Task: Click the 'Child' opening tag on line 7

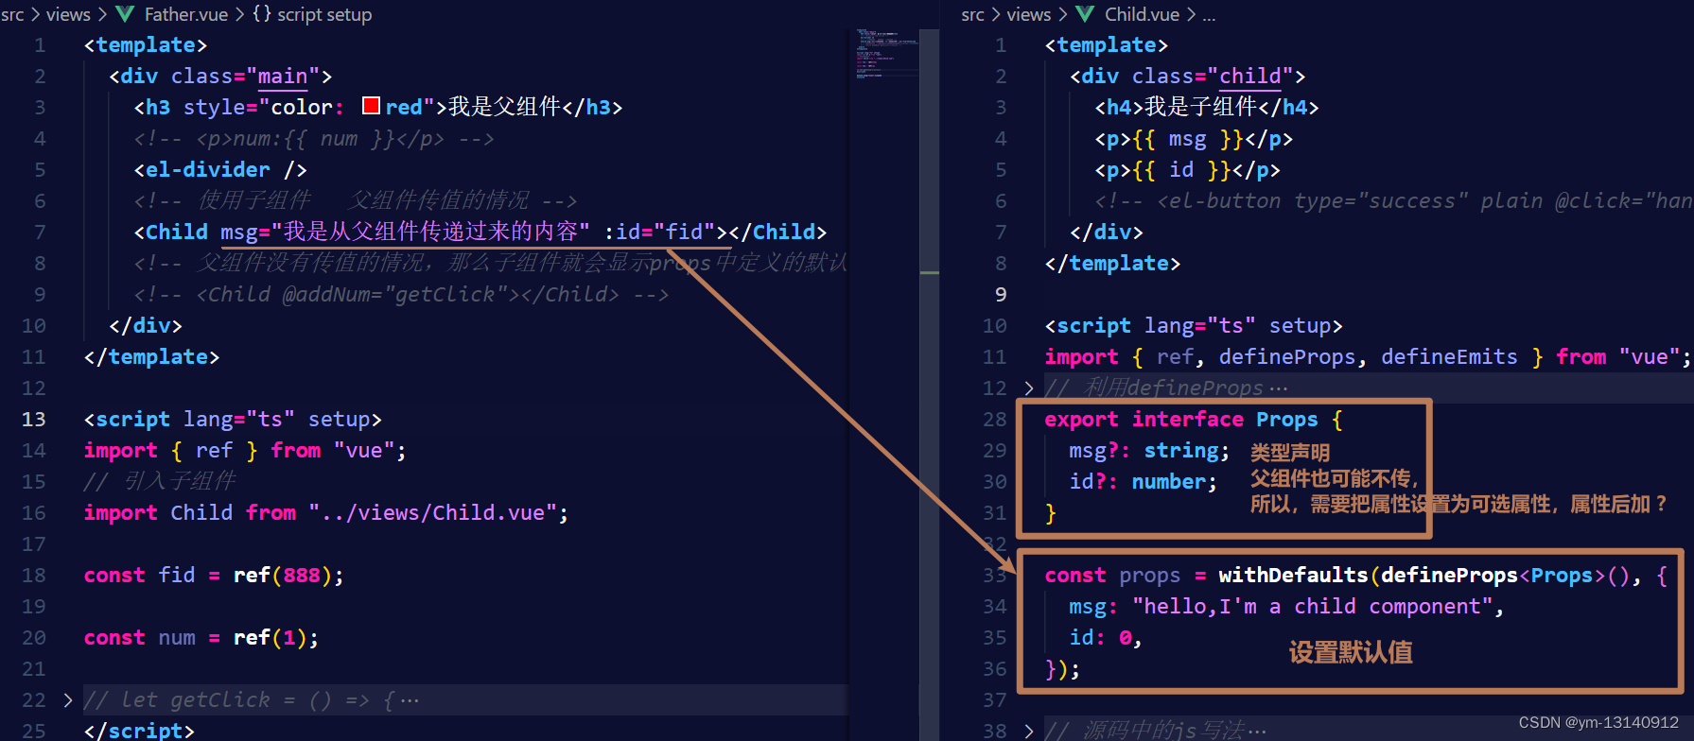Action: click(177, 233)
